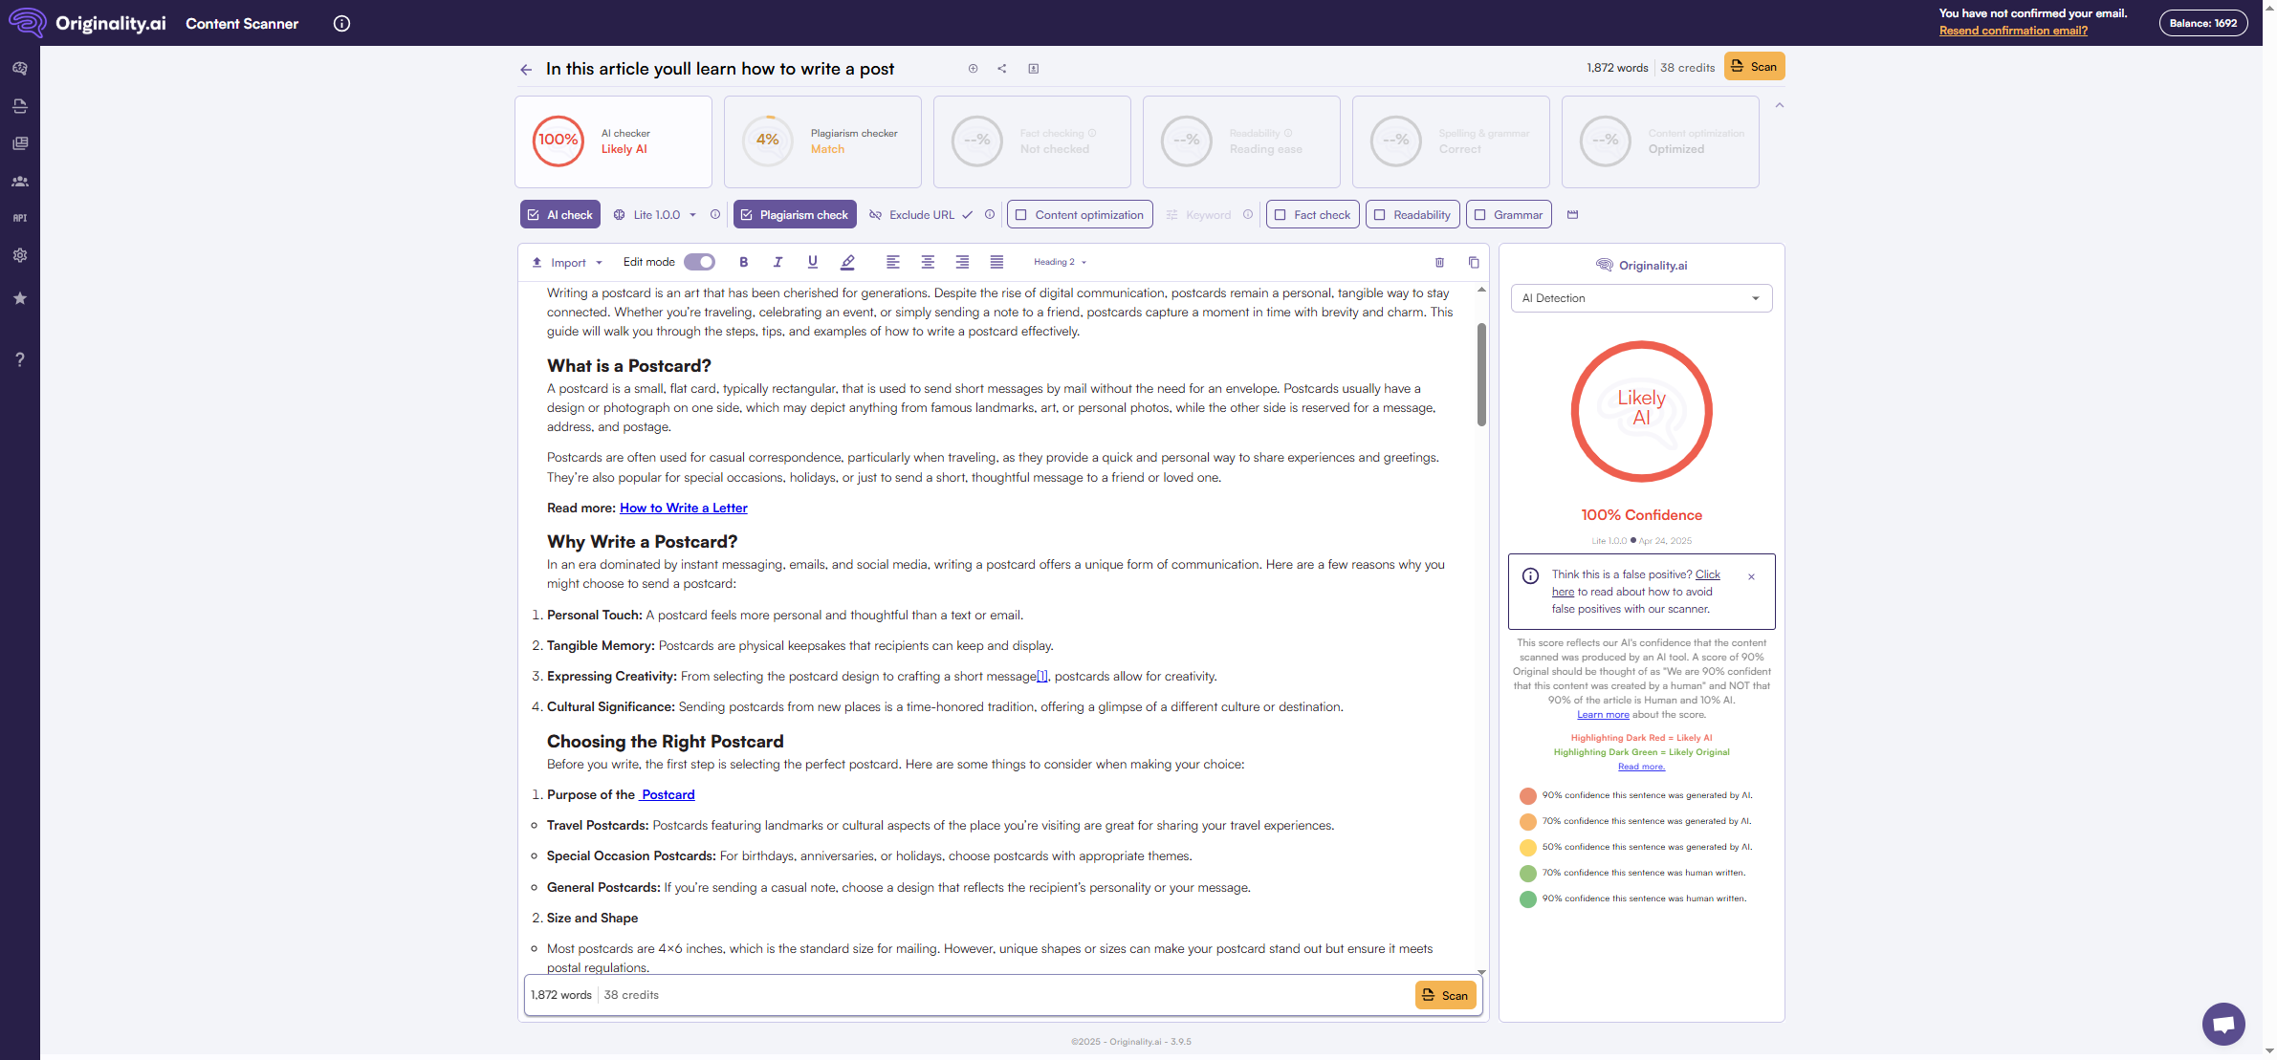Open the library pages icon in sidebar
The image size is (2277, 1060).
click(x=20, y=143)
